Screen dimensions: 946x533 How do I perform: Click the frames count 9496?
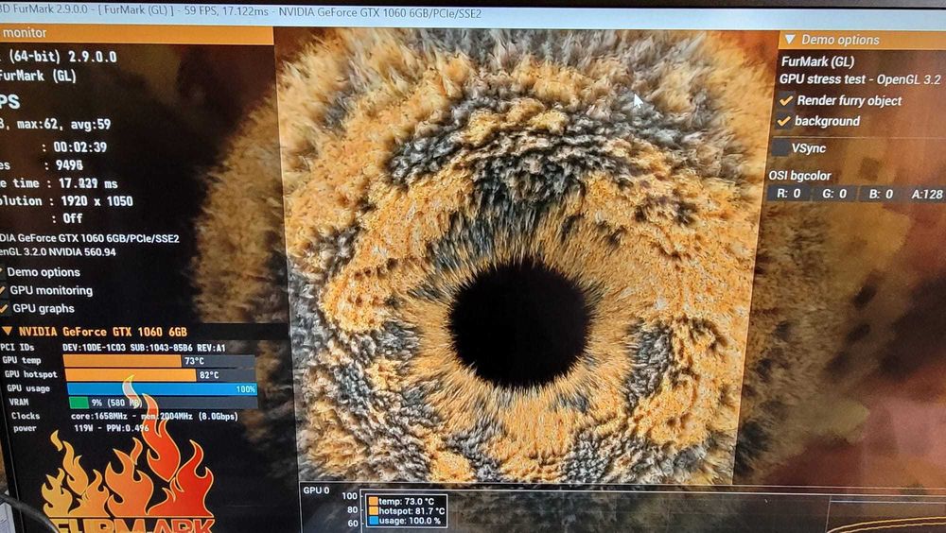(69, 165)
